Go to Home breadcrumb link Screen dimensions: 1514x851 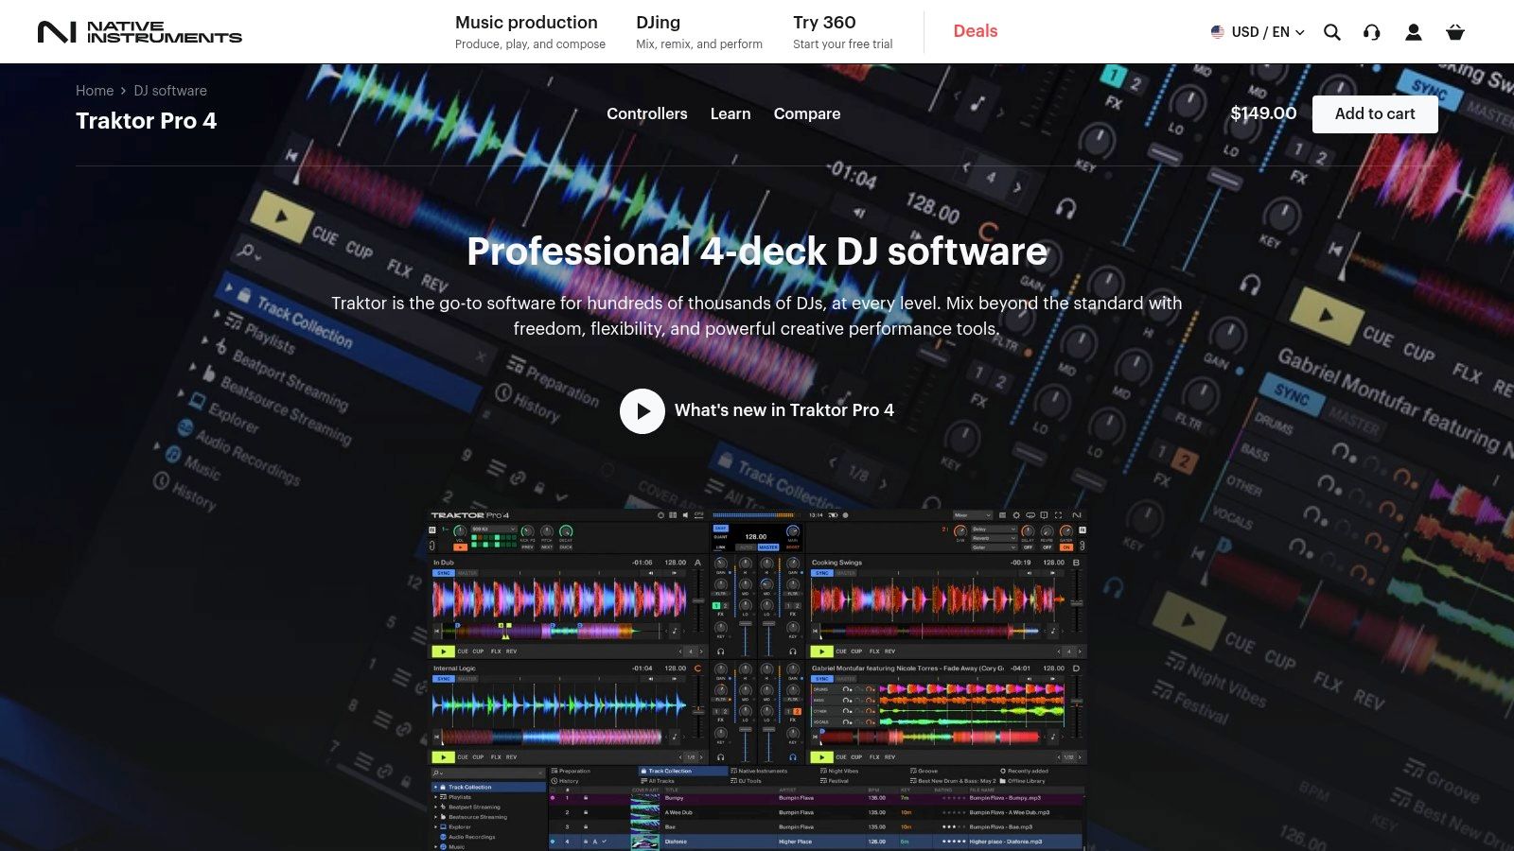(95, 91)
